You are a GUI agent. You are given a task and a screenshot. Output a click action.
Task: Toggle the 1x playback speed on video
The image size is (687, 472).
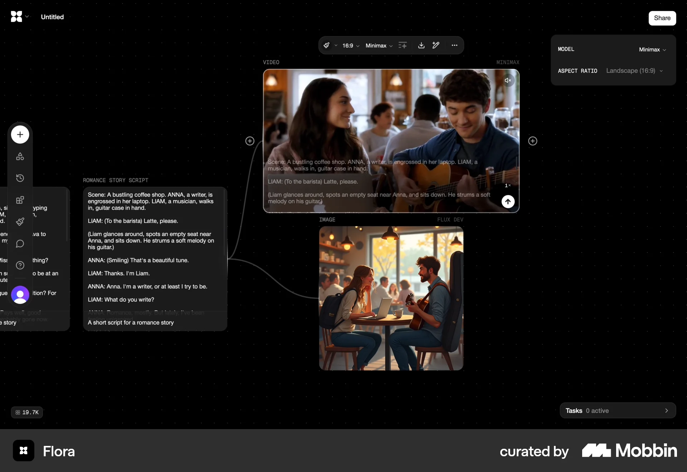[x=507, y=186]
